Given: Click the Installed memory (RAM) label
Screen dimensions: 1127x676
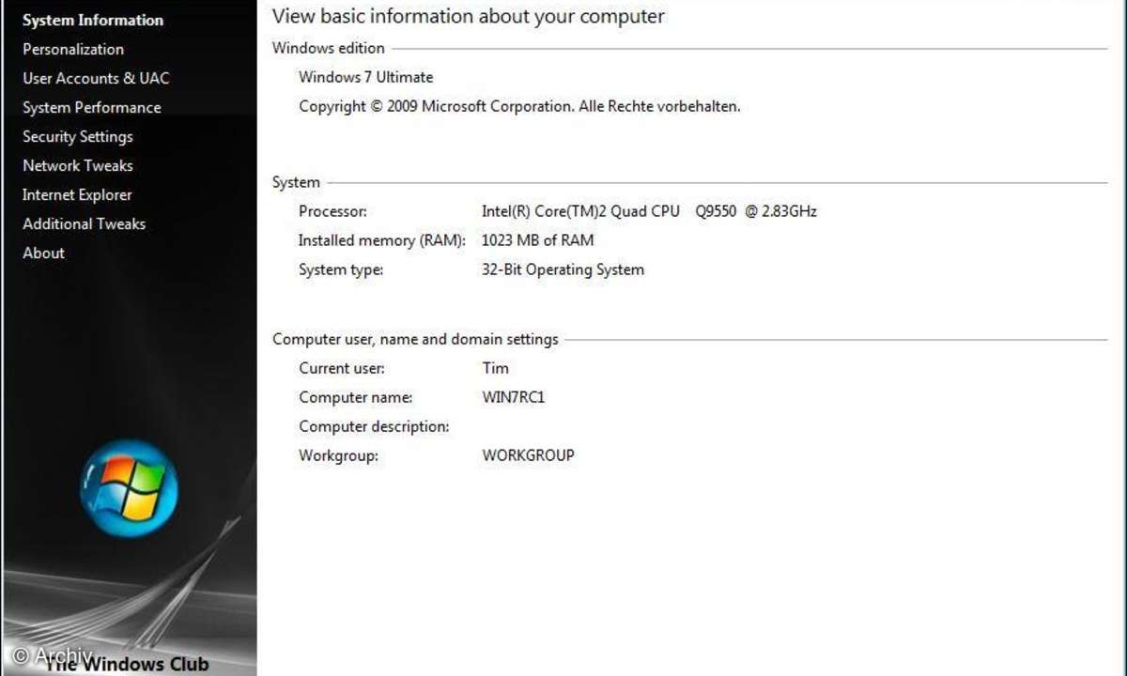Looking at the screenshot, I should point(382,240).
